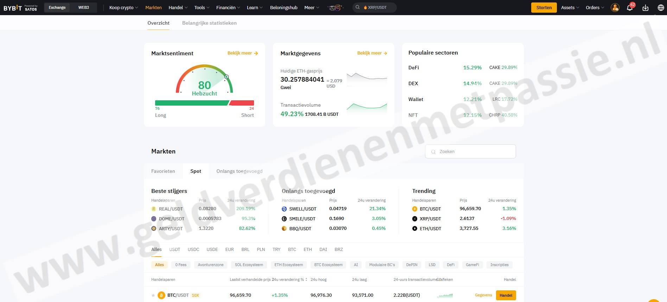This screenshot has width=667, height=302.
Task: Open the Belangrijke statistieken tab
Action: [x=209, y=23]
